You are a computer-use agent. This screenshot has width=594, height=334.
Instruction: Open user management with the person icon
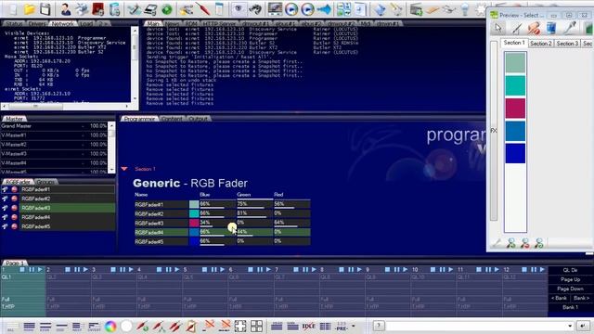[66, 9]
